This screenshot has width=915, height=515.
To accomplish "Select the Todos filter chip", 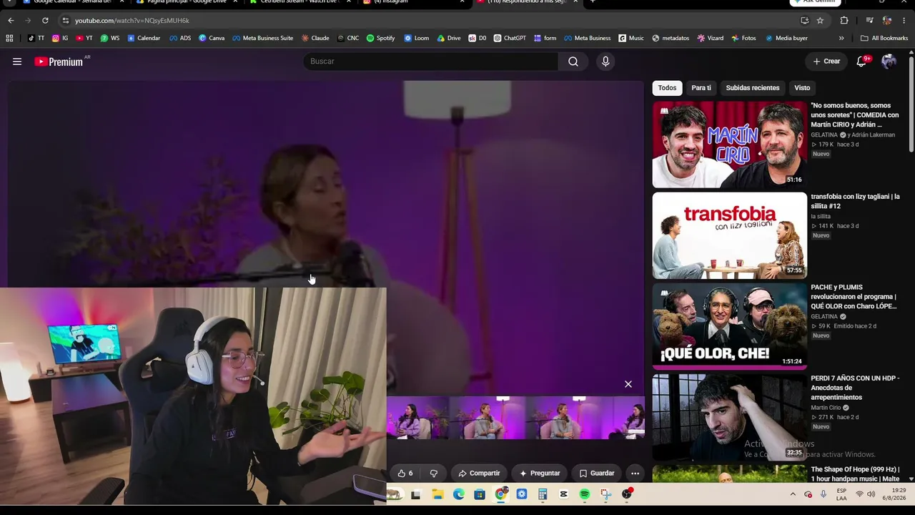I will 667,88.
